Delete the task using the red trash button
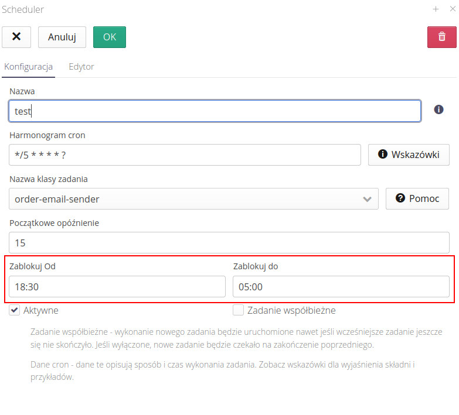This screenshot has width=459, height=415. click(x=441, y=37)
